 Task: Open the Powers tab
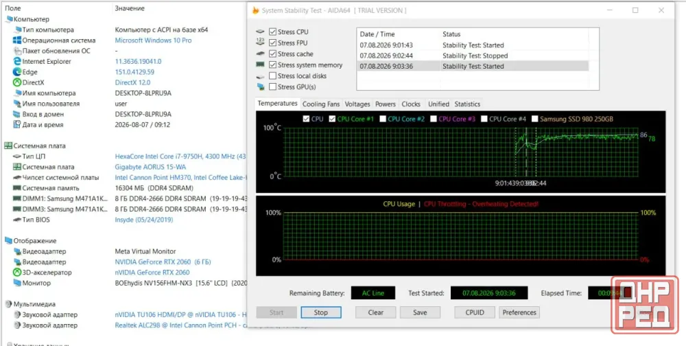[x=386, y=104]
